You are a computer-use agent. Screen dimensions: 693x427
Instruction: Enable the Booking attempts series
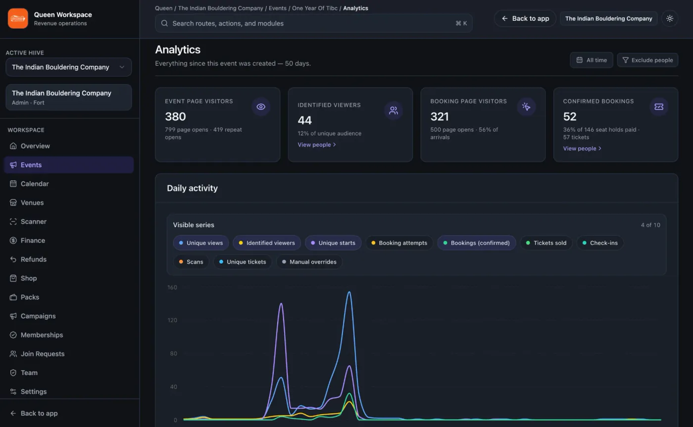(399, 243)
